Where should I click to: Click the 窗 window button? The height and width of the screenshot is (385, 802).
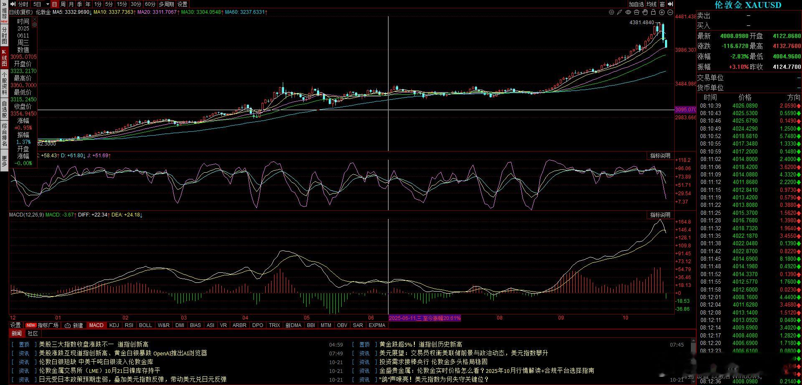662,4
